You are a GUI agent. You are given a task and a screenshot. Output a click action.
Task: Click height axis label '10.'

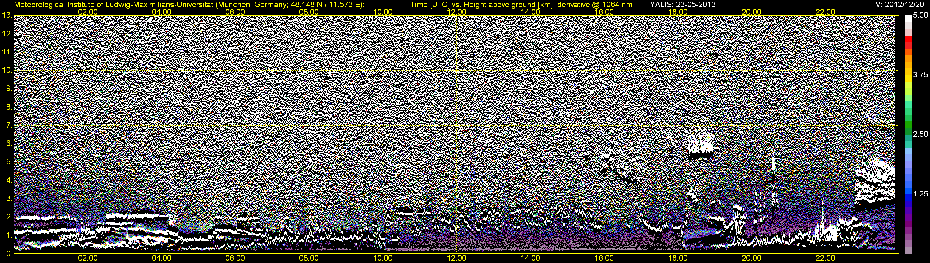click(x=7, y=70)
